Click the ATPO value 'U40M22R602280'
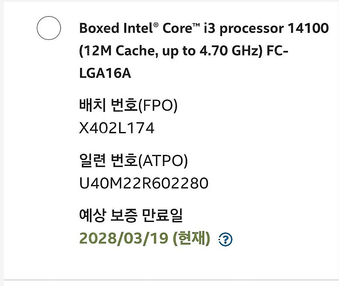The image size is (339, 286). 144,183
